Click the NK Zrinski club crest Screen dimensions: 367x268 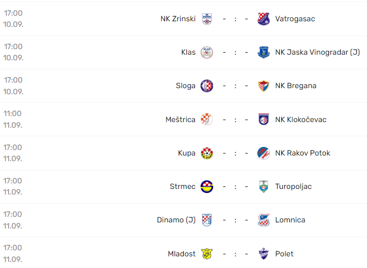(x=207, y=19)
